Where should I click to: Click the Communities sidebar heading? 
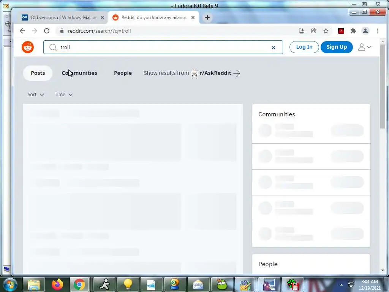click(x=277, y=114)
